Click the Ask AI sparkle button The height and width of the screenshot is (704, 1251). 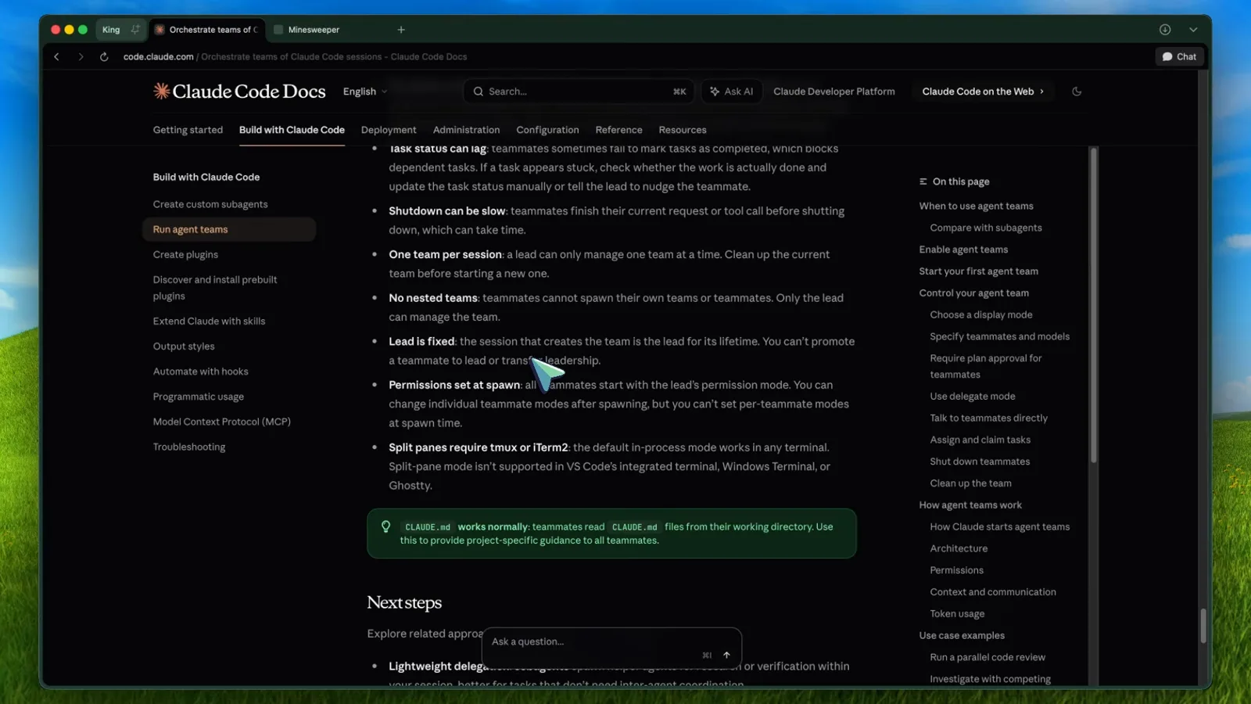pyautogui.click(x=731, y=92)
